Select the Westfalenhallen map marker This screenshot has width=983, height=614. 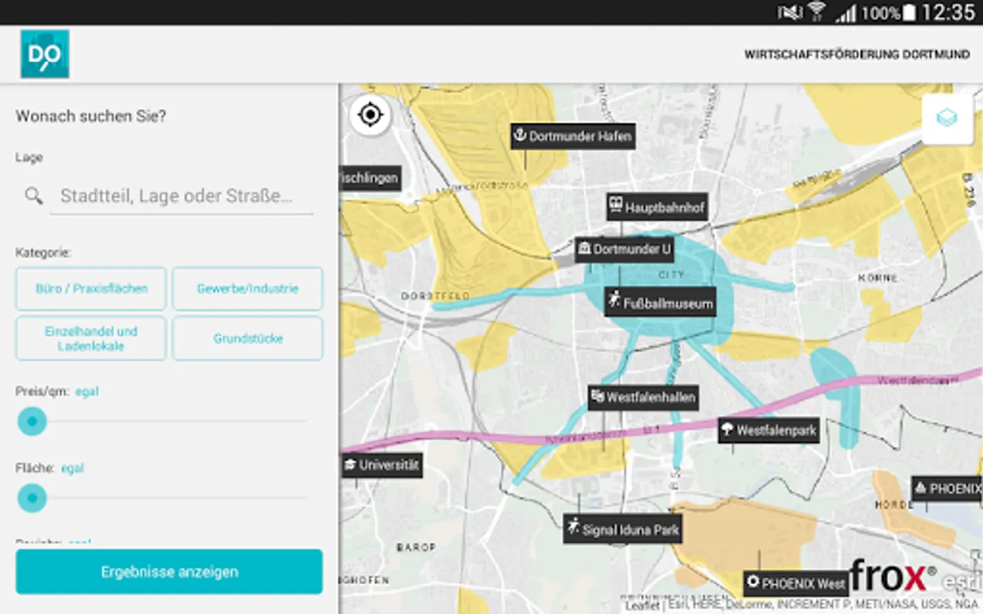tap(643, 397)
